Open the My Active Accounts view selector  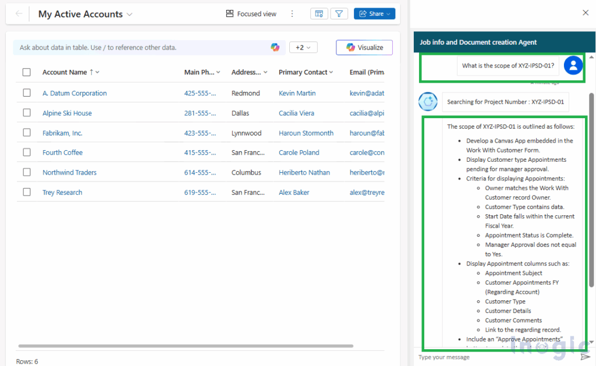click(129, 13)
